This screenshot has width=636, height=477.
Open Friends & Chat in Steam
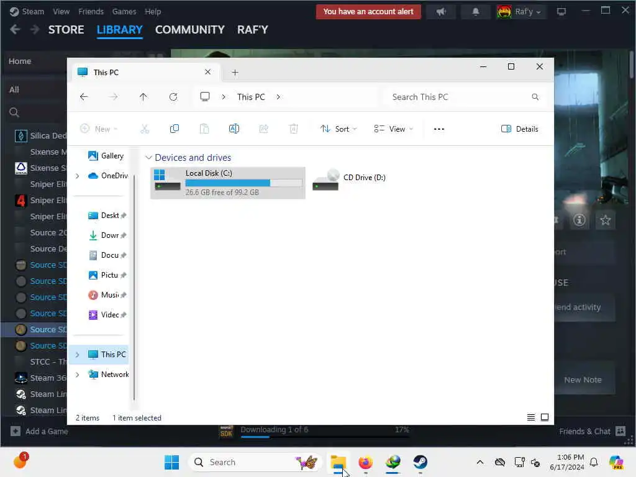tap(592, 431)
